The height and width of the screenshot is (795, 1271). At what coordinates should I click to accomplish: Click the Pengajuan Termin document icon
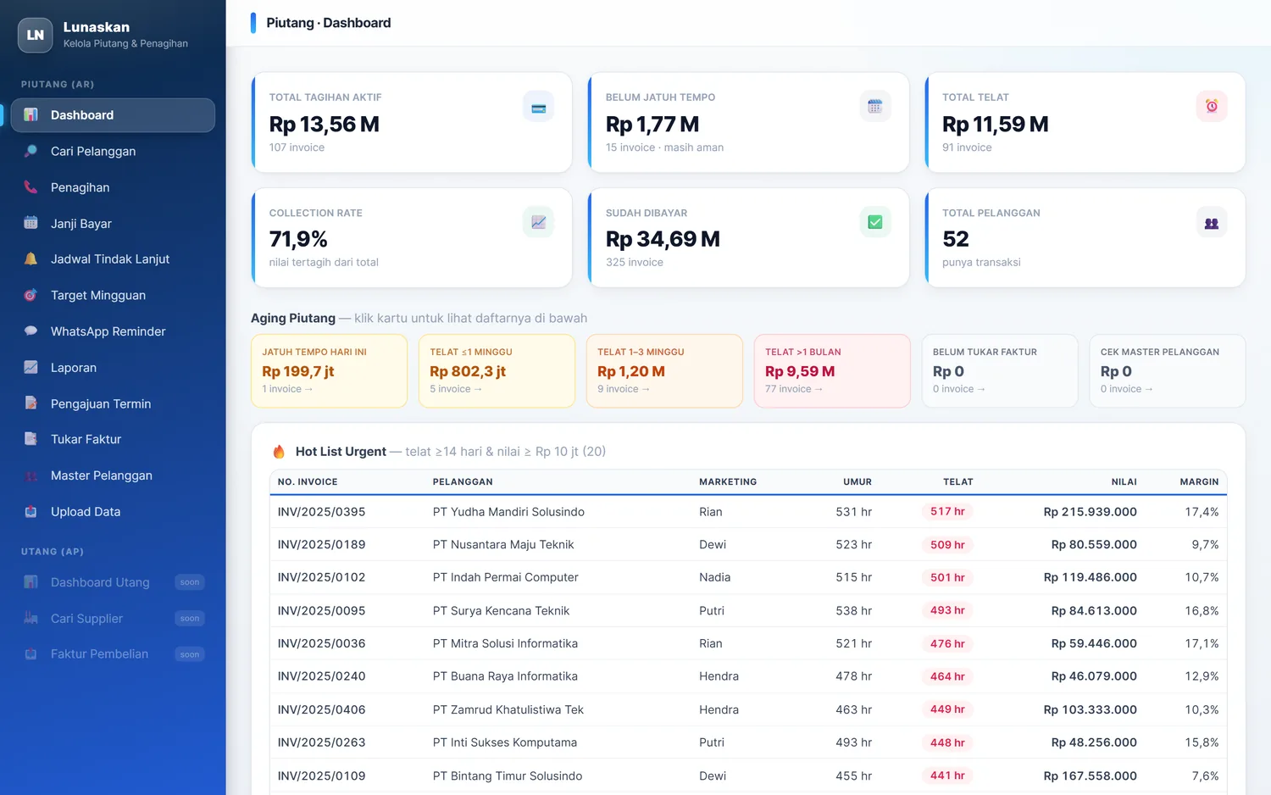31,403
